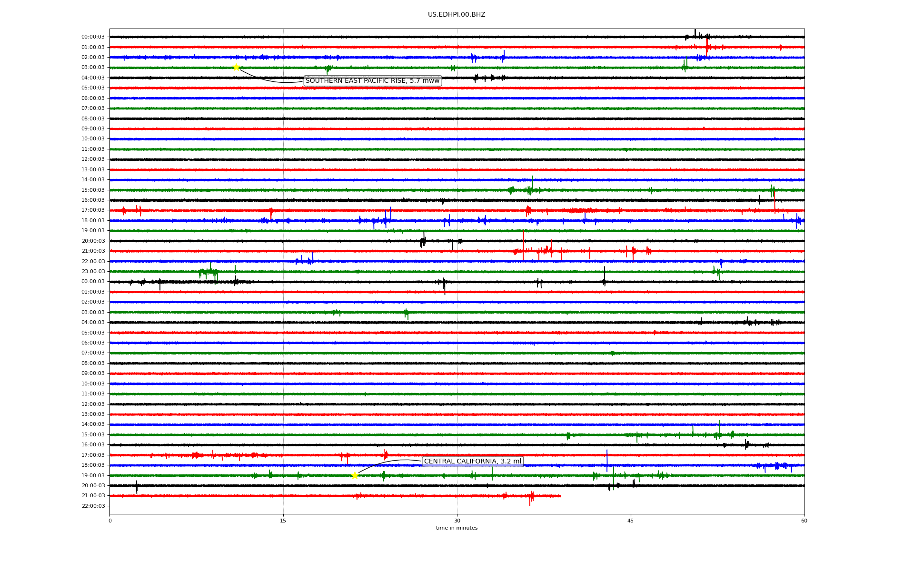Click the 22:00:03 label of the empty final row
Screen dimensions: 914x571
point(93,506)
